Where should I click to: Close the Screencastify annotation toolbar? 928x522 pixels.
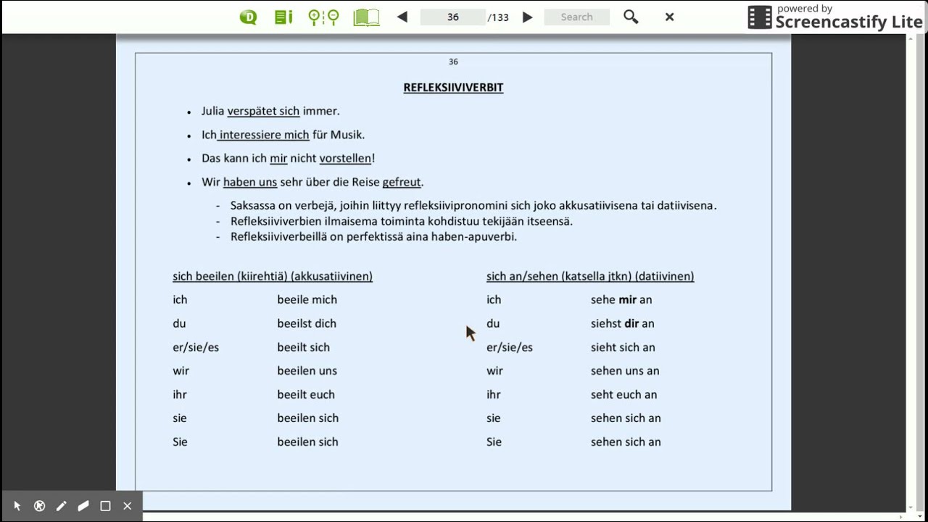click(128, 506)
